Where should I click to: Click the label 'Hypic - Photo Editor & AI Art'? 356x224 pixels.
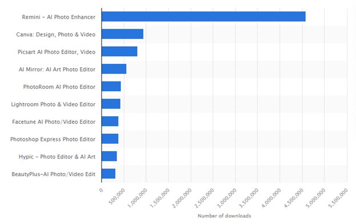pyautogui.click(x=57, y=157)
